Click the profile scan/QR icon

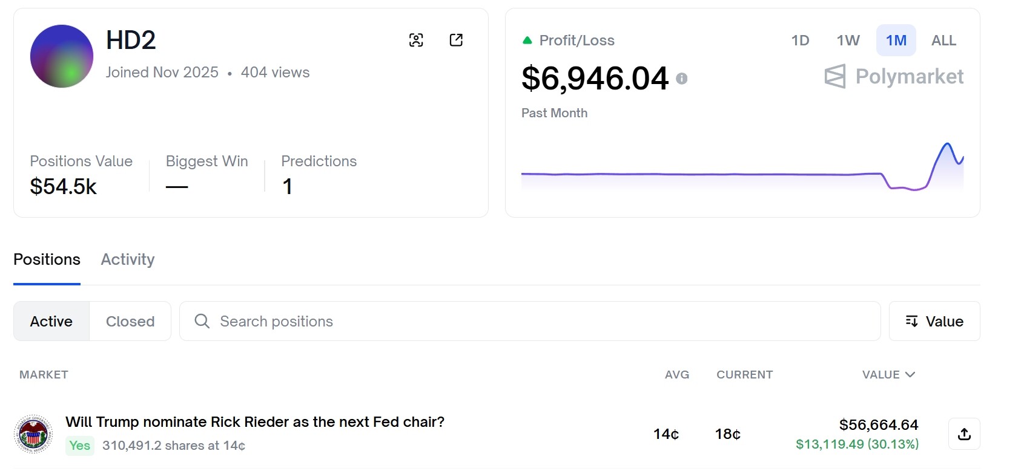[x=416, y=41]
